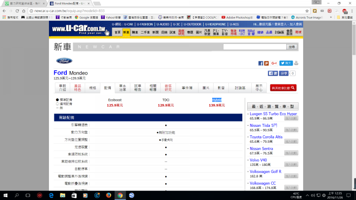Go back with browser back arrow
The height and width of the screenshot is (200, 356).
click(4, 11)
